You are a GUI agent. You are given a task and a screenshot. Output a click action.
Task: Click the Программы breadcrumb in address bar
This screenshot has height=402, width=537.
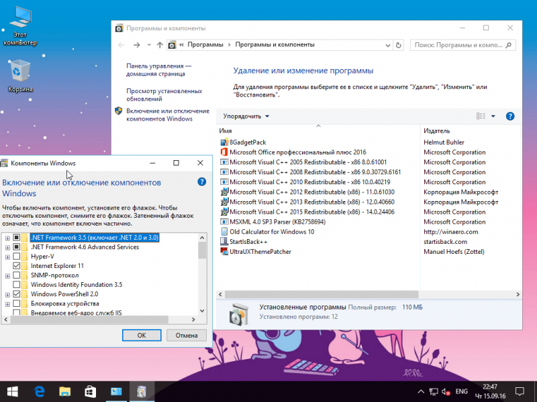[205, 45]
